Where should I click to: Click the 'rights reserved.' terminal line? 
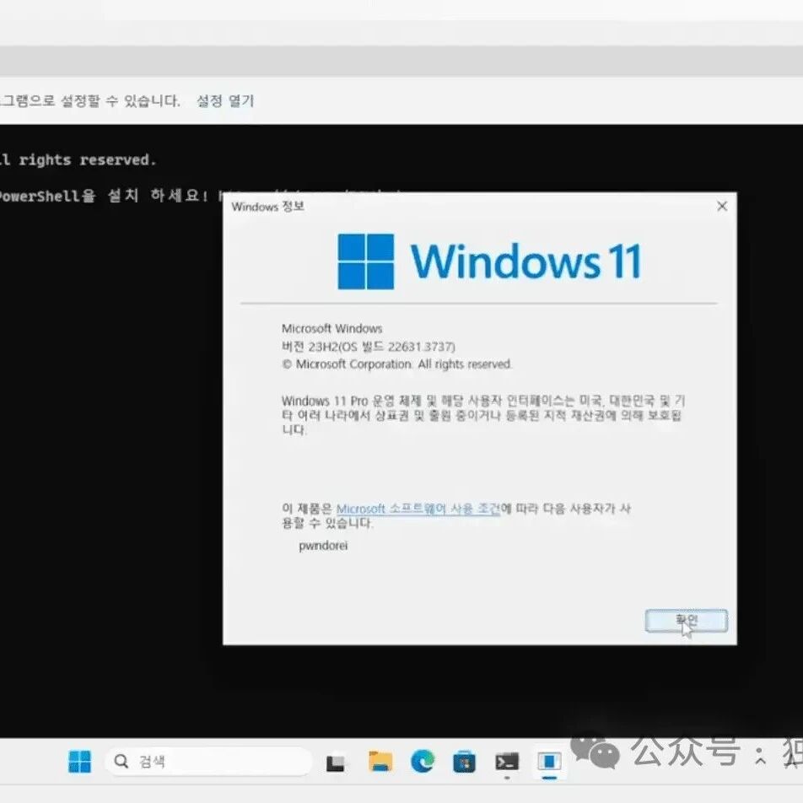(78, 159)
